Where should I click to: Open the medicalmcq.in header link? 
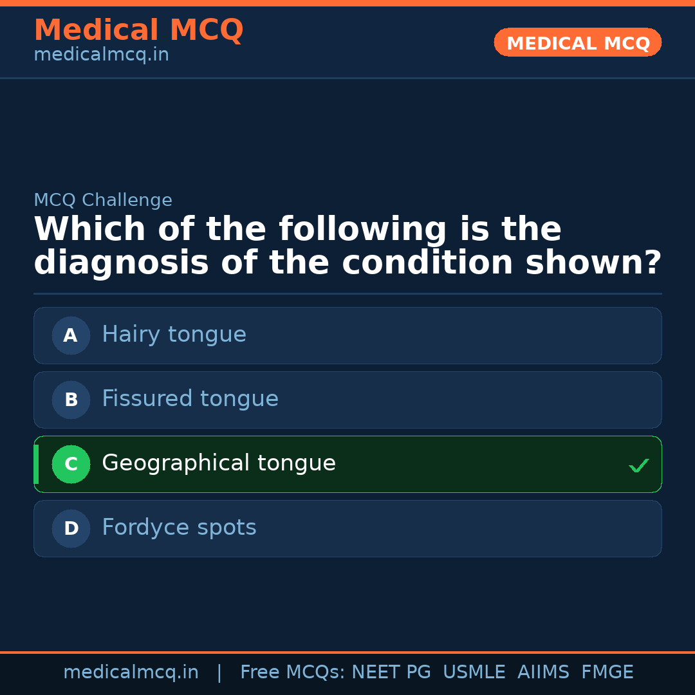pyautogui.click(x=101, y=55)
